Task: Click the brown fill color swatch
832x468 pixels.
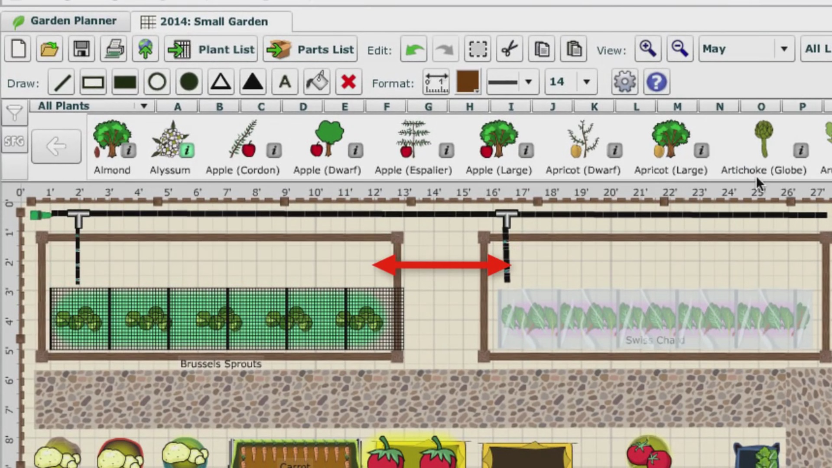Action: pyautogui.click(x=468, y=81)
